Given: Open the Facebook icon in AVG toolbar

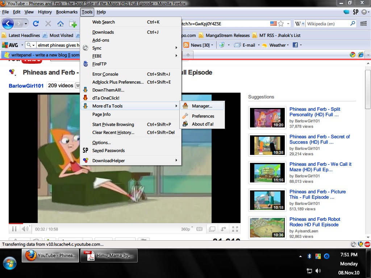Looking at the screenshot, I should click(x=295, y=45).
